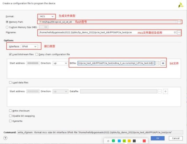Uncheck Load bitstream files
This screenshot has width=187, height=144.
(x=10, y=54)
